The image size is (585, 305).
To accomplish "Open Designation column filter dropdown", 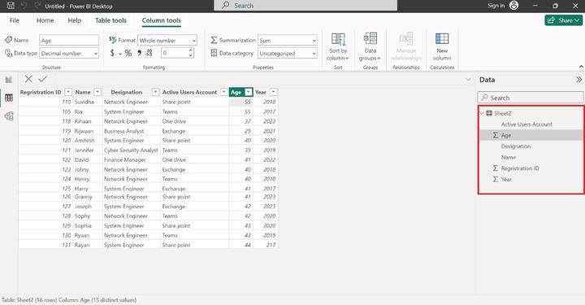I will [155, 92].
